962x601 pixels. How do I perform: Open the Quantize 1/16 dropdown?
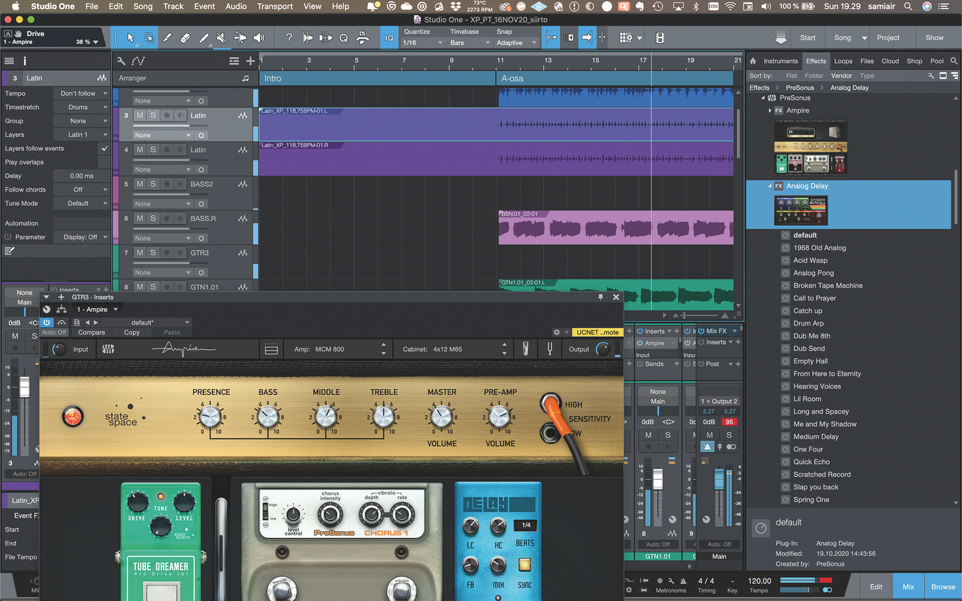tap(423, 43)
